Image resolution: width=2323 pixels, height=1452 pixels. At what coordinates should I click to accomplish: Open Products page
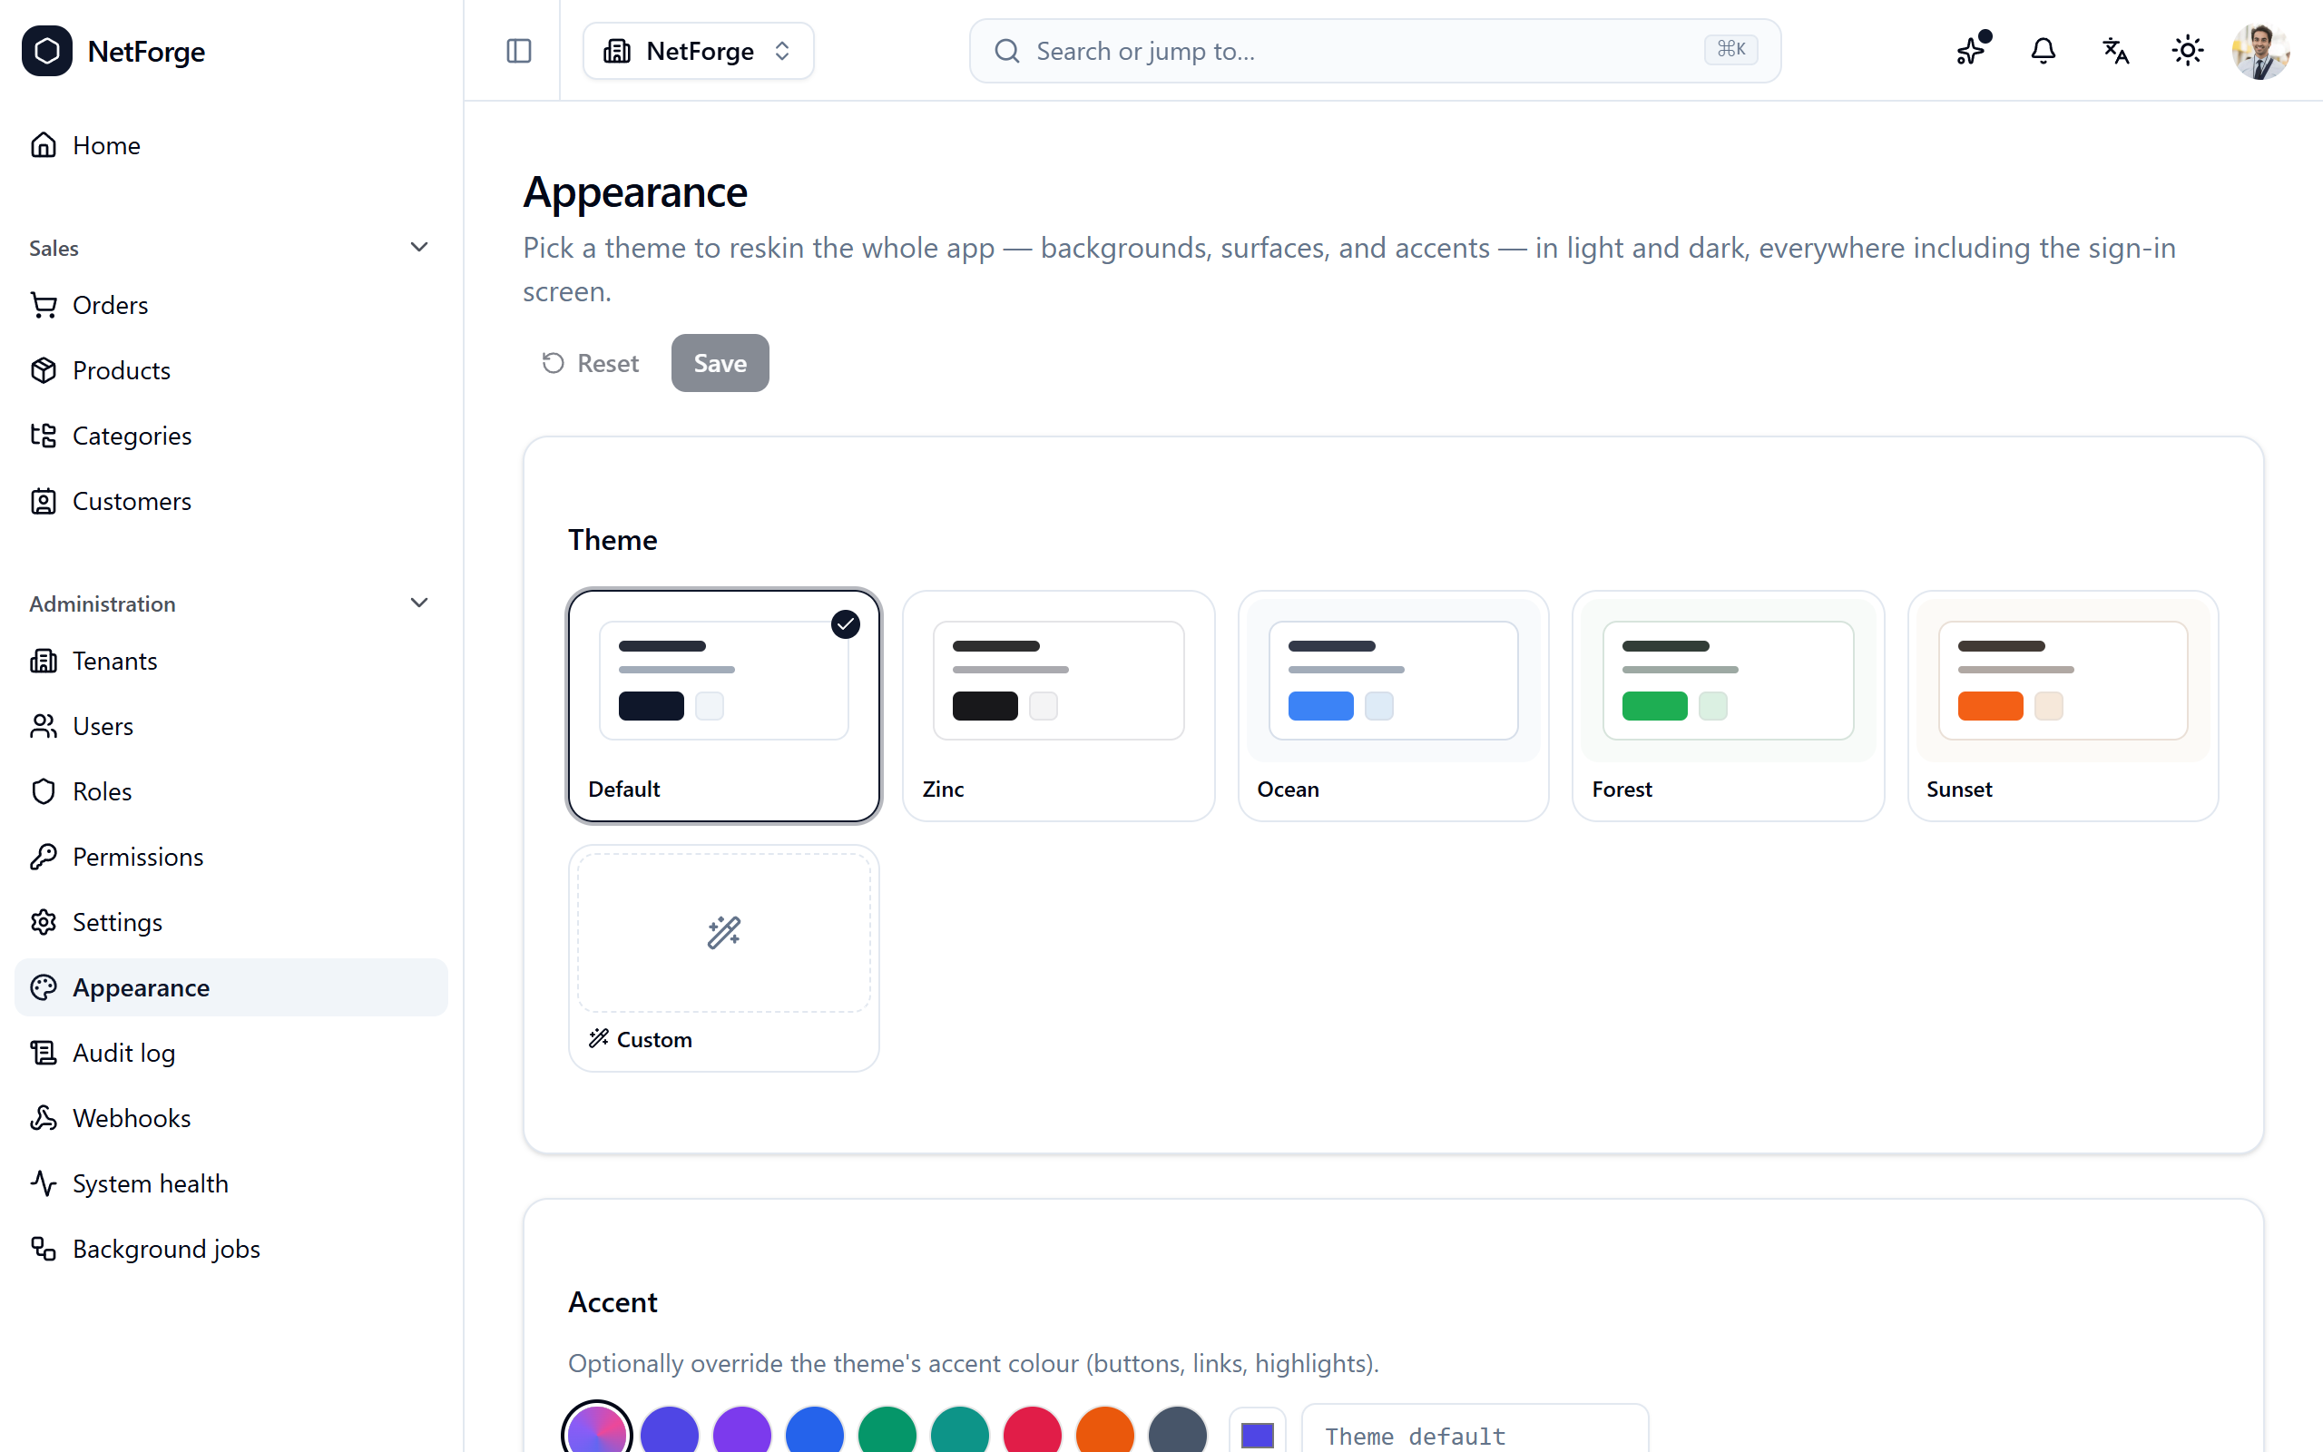click(231, 369)
